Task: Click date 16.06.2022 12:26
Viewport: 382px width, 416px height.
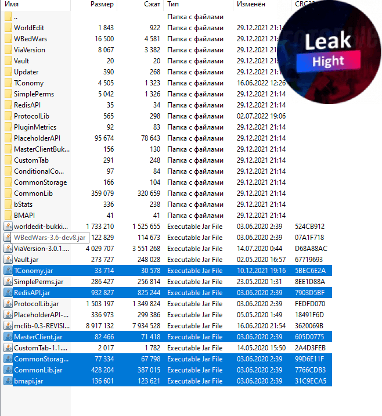Action: point(261,83)
